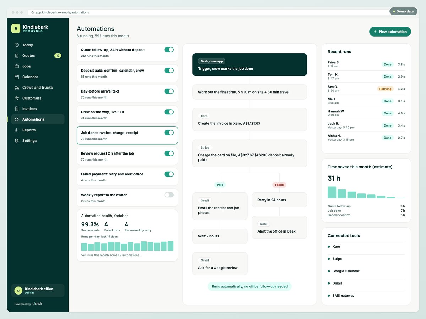Viewport: 426px width, 319px height.
Task: Select Email the receipt and job photos step
Action: 220,206
